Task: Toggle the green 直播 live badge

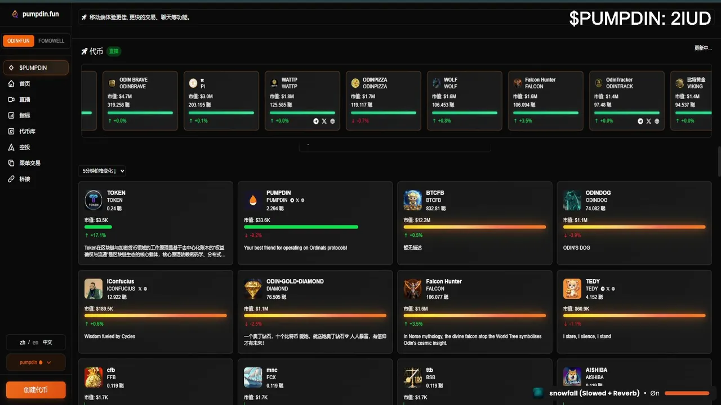Action: pos(114,51)
